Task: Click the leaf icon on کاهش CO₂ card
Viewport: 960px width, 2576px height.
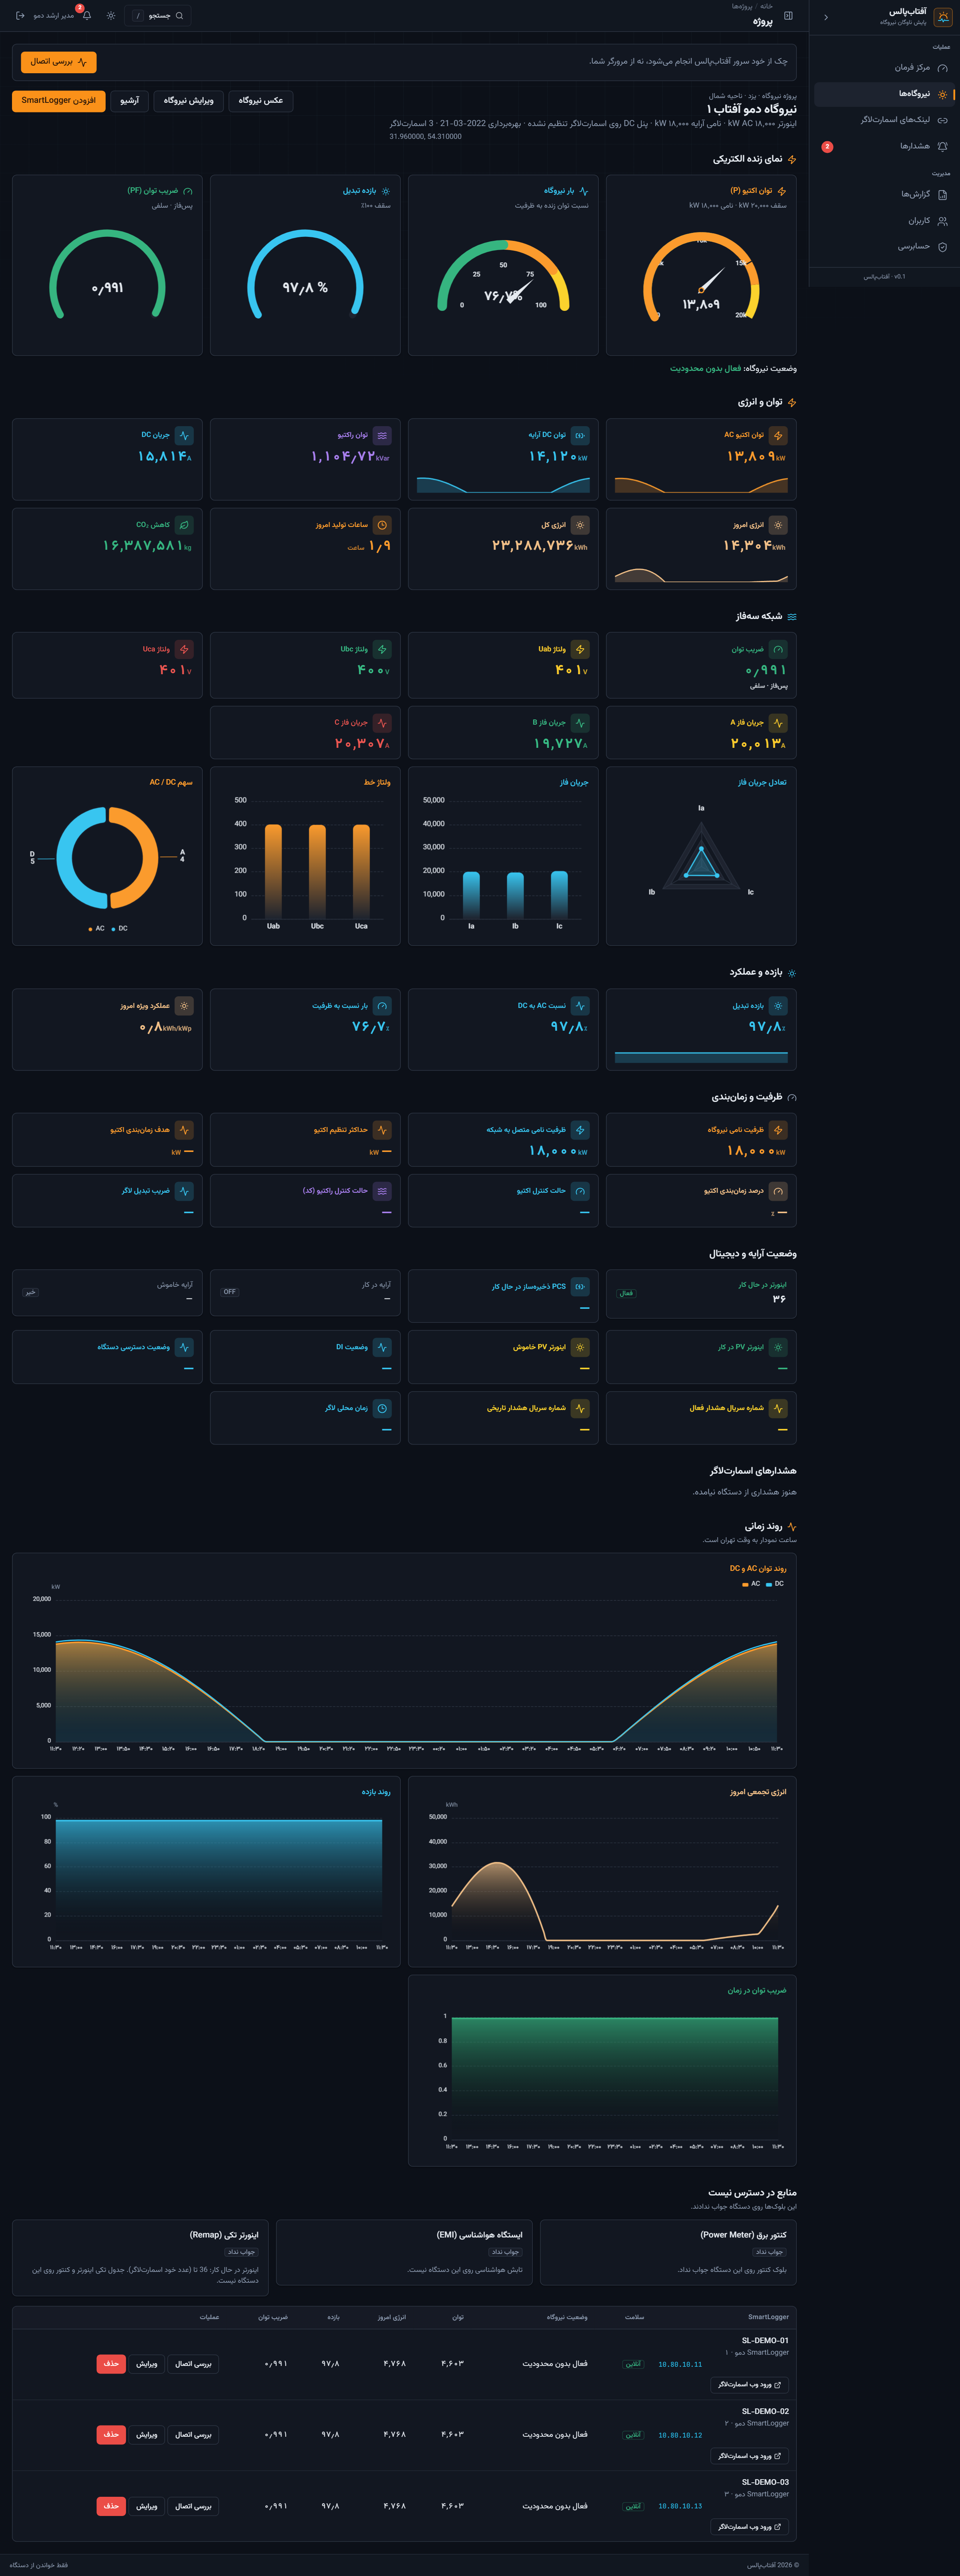Action: tap(184, 525)
